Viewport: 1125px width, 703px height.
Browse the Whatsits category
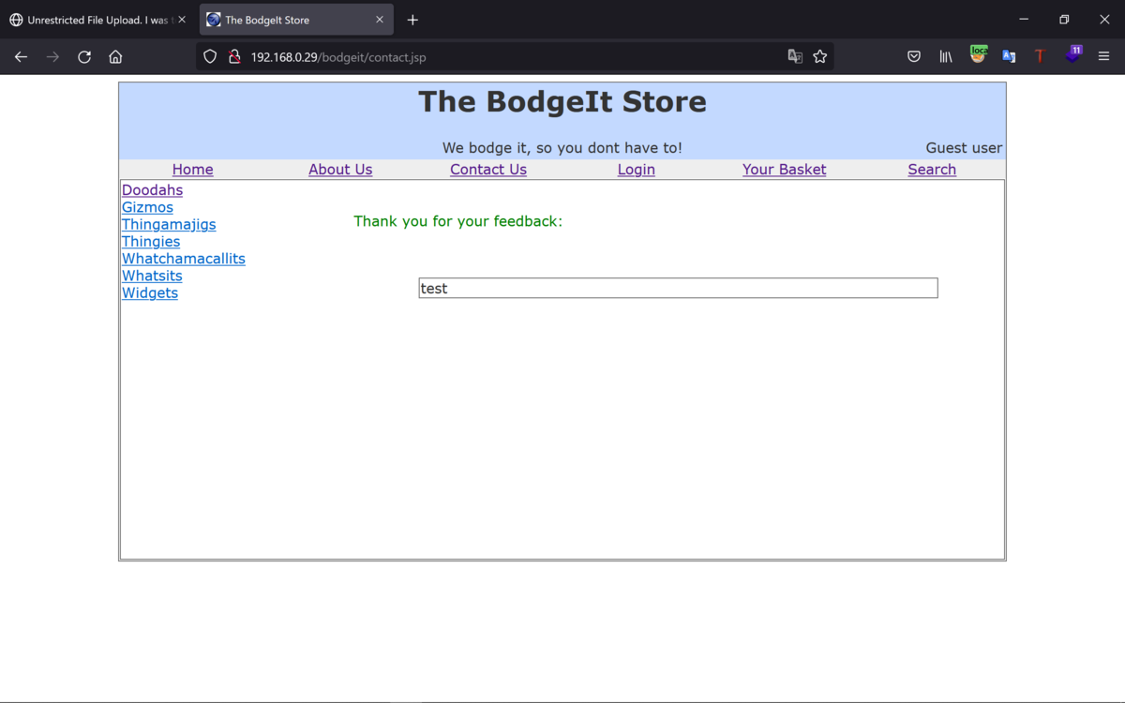(x=152, y=276)
